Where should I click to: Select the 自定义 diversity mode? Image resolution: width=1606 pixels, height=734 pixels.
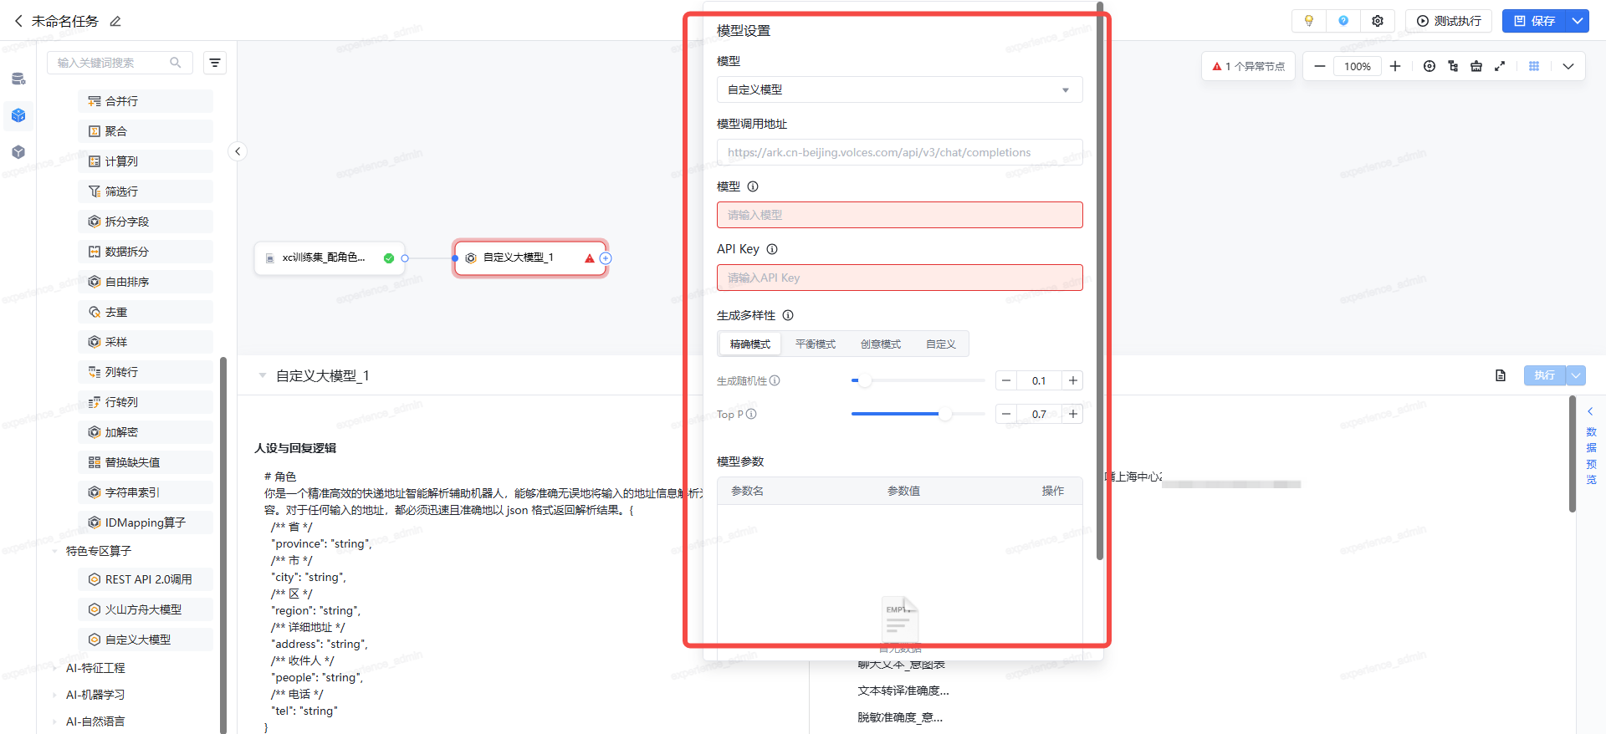coord(941,344)
